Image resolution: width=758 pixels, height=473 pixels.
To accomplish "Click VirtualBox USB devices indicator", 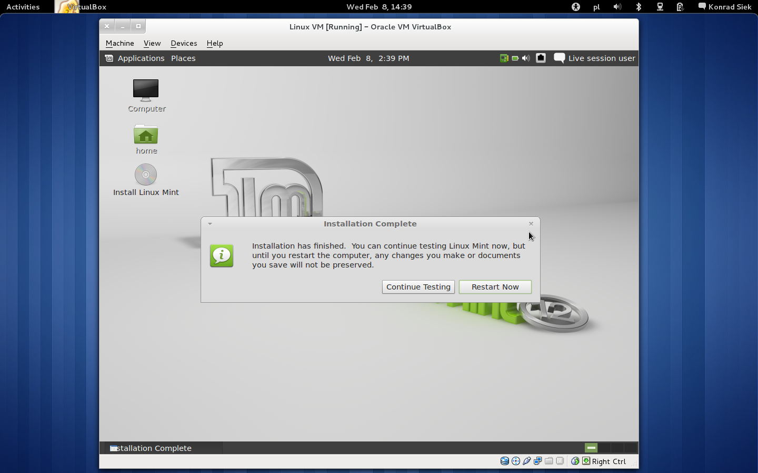I will [x=527, y=461].
